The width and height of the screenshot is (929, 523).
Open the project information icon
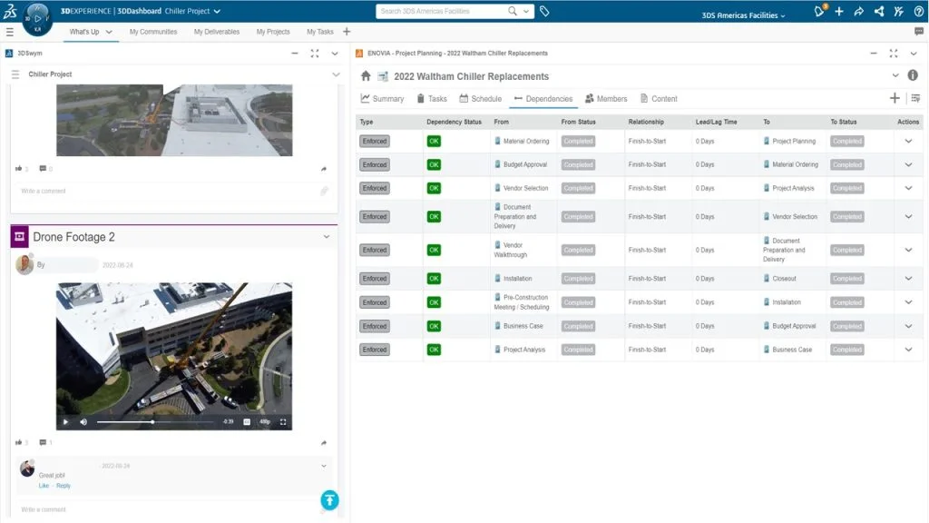913,76
